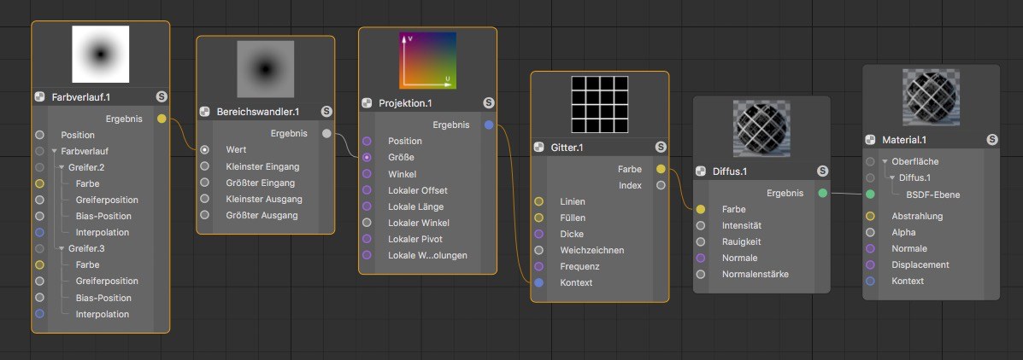Viewport: 1023px width, 360px height.
Task: Click the yellow Farbe port under Greifer.3
Action: tap(40, 265)
